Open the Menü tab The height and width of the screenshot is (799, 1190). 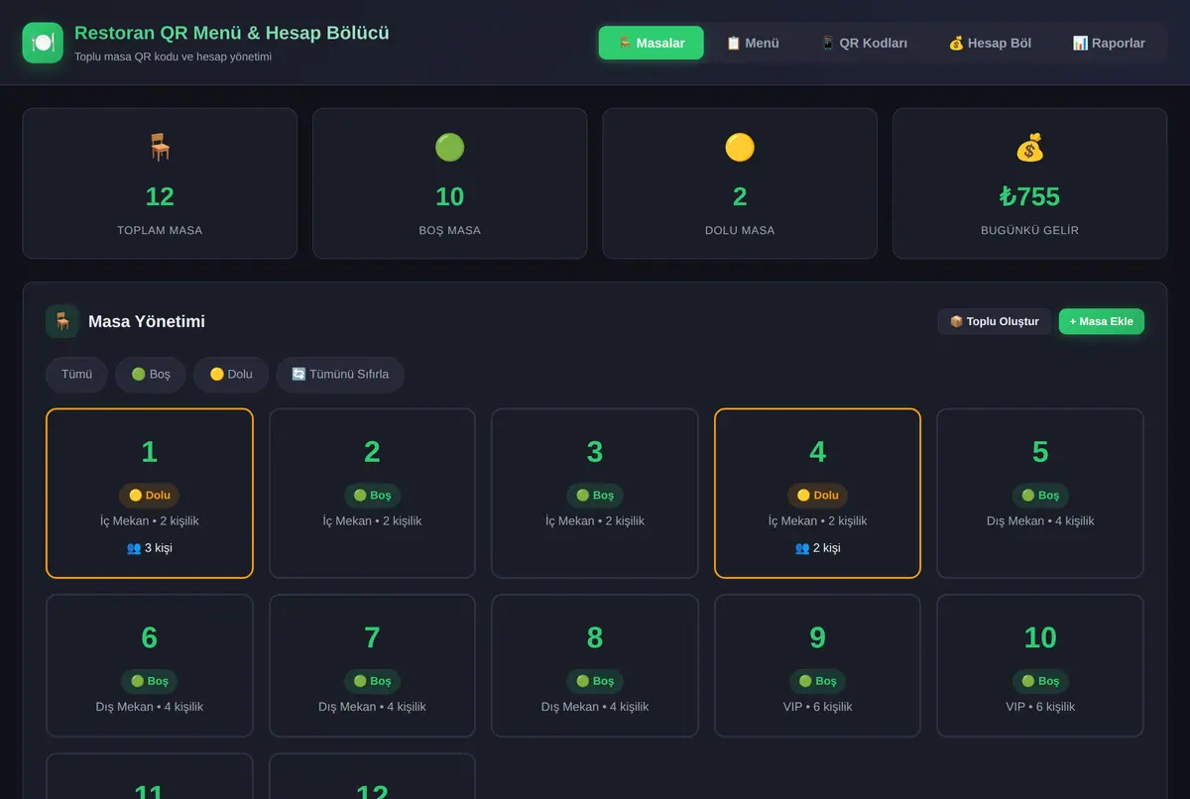[x=753, y=43]
